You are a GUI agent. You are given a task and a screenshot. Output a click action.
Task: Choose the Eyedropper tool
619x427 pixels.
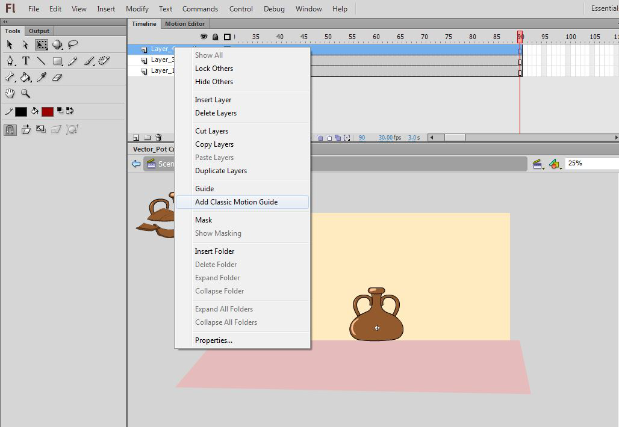tap(42, 77)
